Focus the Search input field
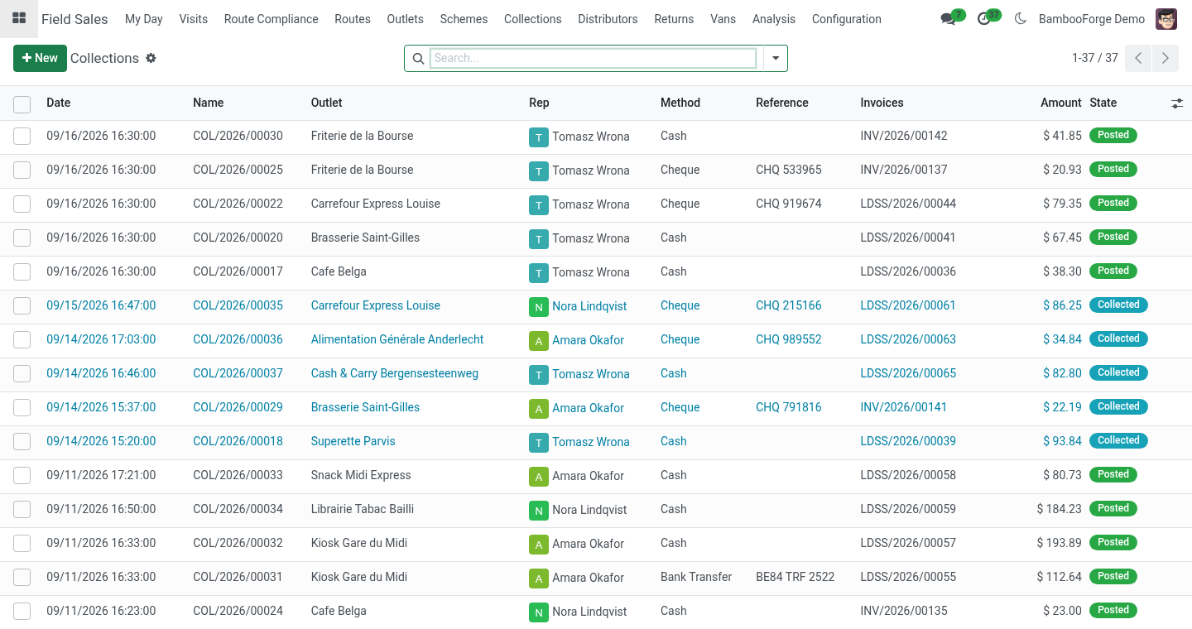 pyautogui.click(x=593, y=58)
